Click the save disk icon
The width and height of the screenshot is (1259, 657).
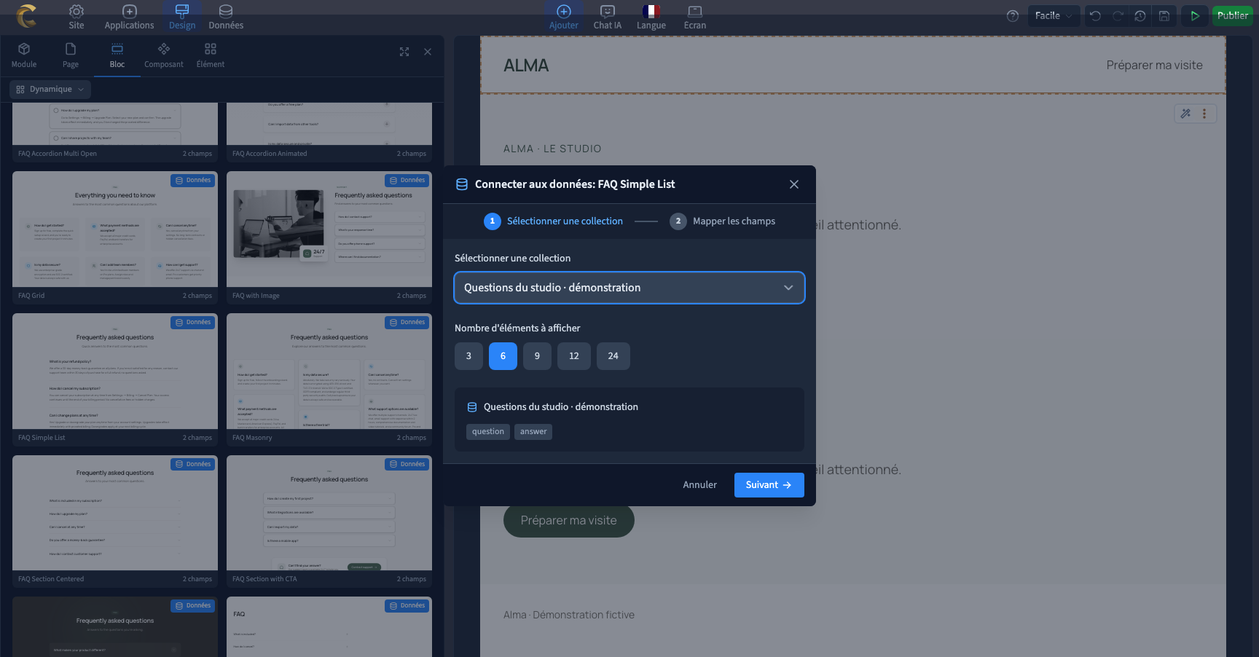1164,16
